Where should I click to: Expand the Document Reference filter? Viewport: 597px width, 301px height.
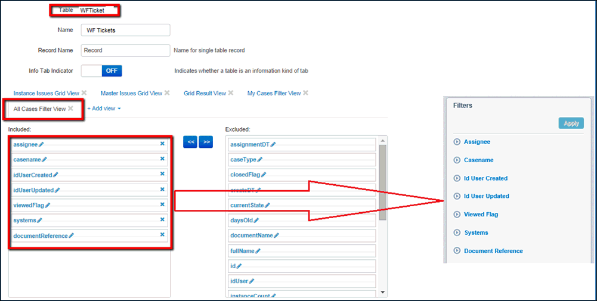coord(457,251)
